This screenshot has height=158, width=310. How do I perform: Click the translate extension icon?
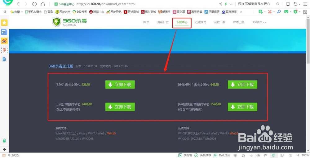[261, 12]
